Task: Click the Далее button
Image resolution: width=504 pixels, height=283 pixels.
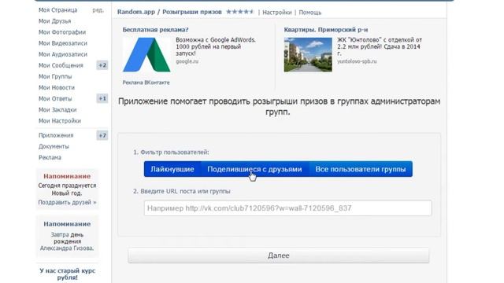Action: tap(278, 255)
